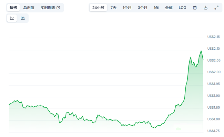Switch to line chart view
This screenshot has height=137, width=224.
click(12, 18)
